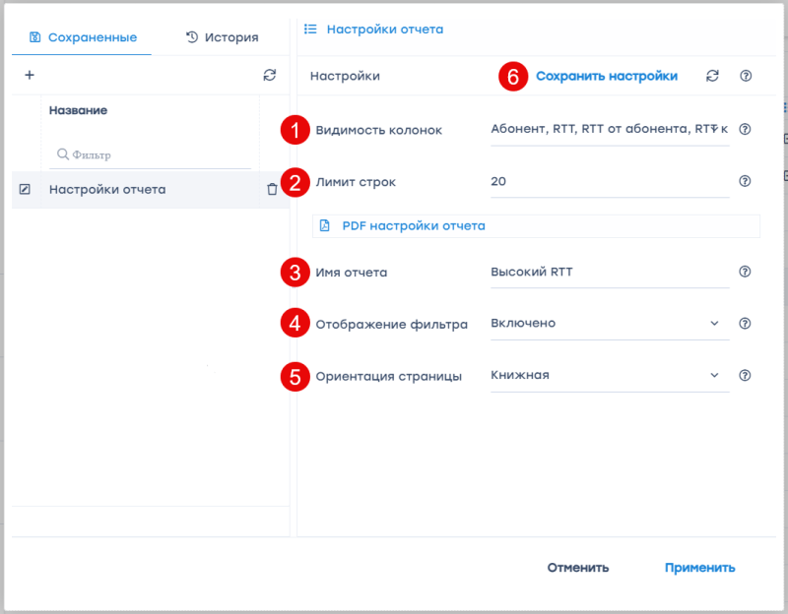The image size is (788, 614).
Task: Open the 'Видимость колонок' column selector
Action: point(609,129)
